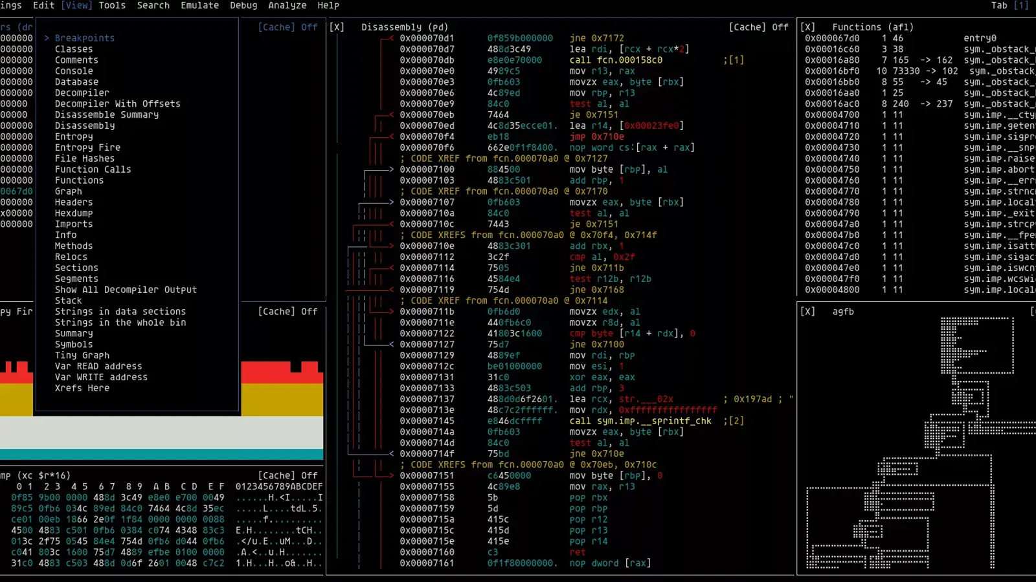Click the call sym.imp.__sprintf_chk instruction
The height and width of the screenshot is (582, 1036).
[x=640, y=421]
